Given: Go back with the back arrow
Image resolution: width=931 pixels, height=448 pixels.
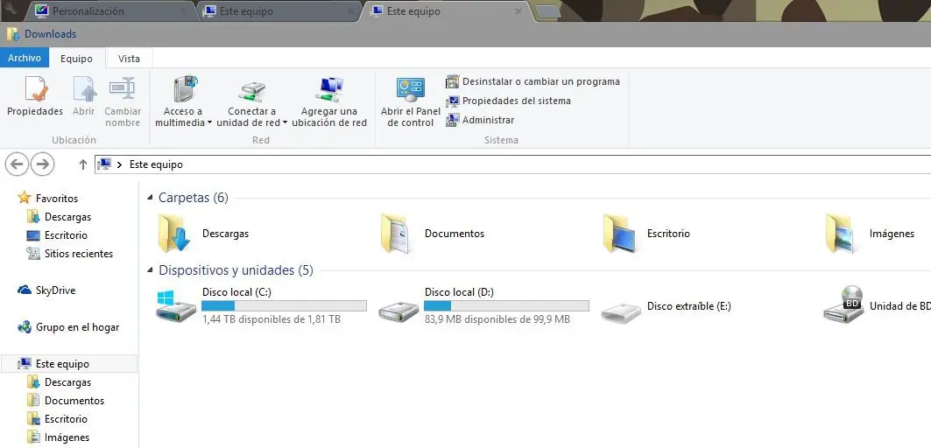Looking at the screenshot, I should click(x=17, y=164).
